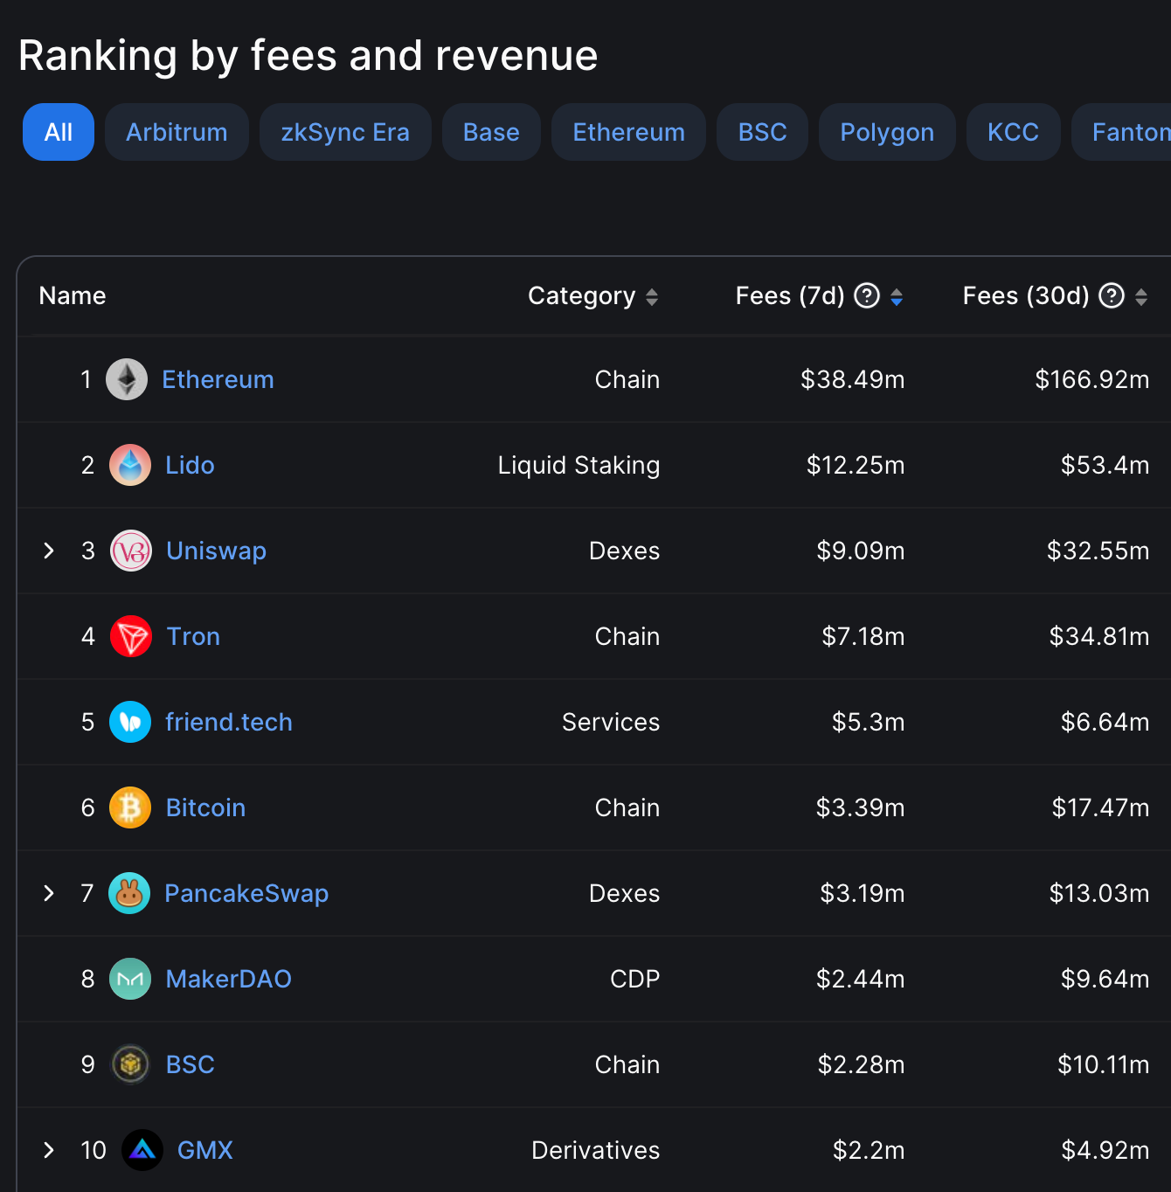1171x1192 pixels.
Task: Open the Uniswap protocol link
Action: coord(216,551)
